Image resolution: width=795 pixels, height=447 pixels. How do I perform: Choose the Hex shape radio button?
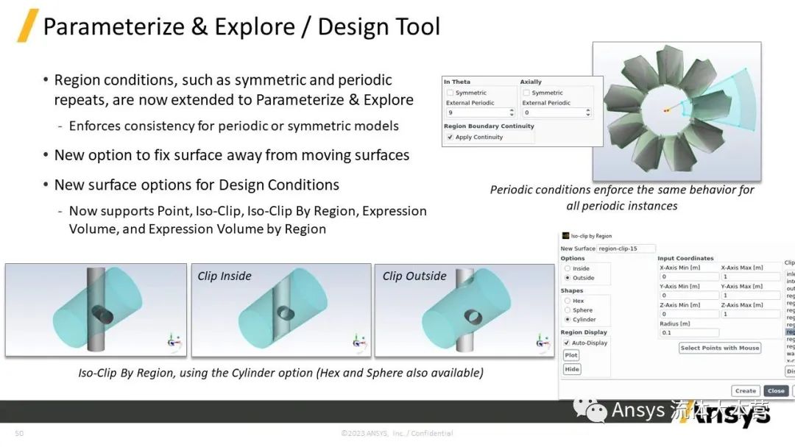(568, 301)
